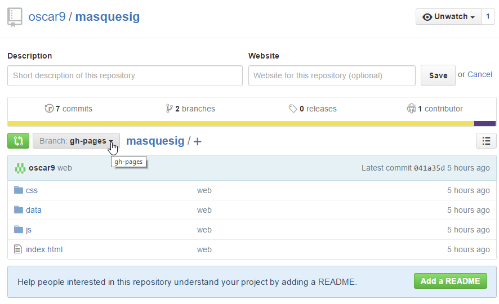
Task: Click the Save button
Action: click(438, 75)
